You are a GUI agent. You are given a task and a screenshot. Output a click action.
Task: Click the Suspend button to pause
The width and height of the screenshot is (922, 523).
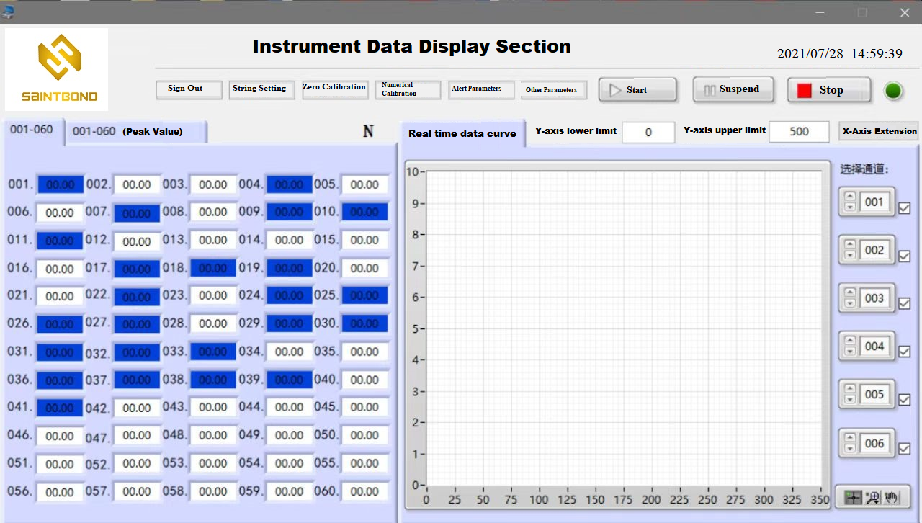733,89
